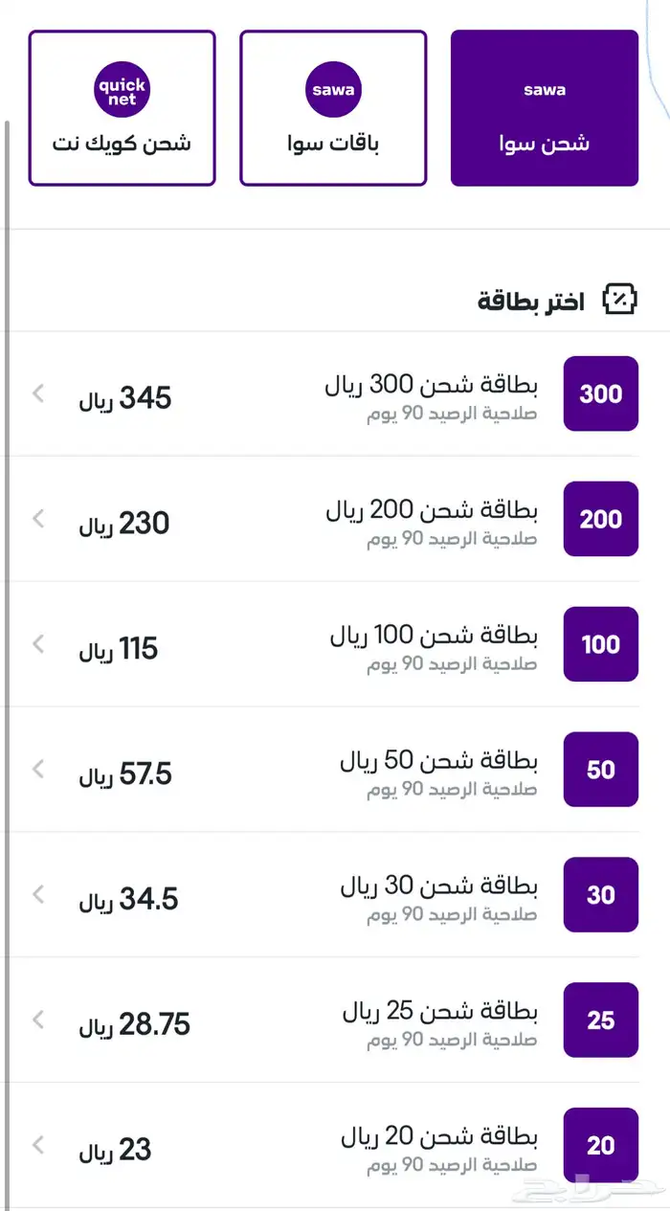Click the card icon beside اختر بطاقة
The image size is (670, 1211).
[x=622, y=299]
